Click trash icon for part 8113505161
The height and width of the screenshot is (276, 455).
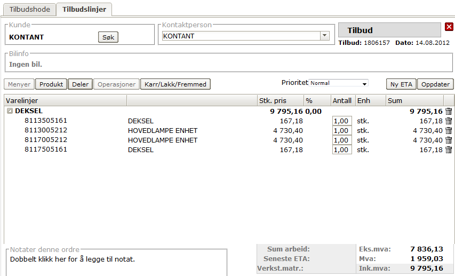(x=449, y=121)
